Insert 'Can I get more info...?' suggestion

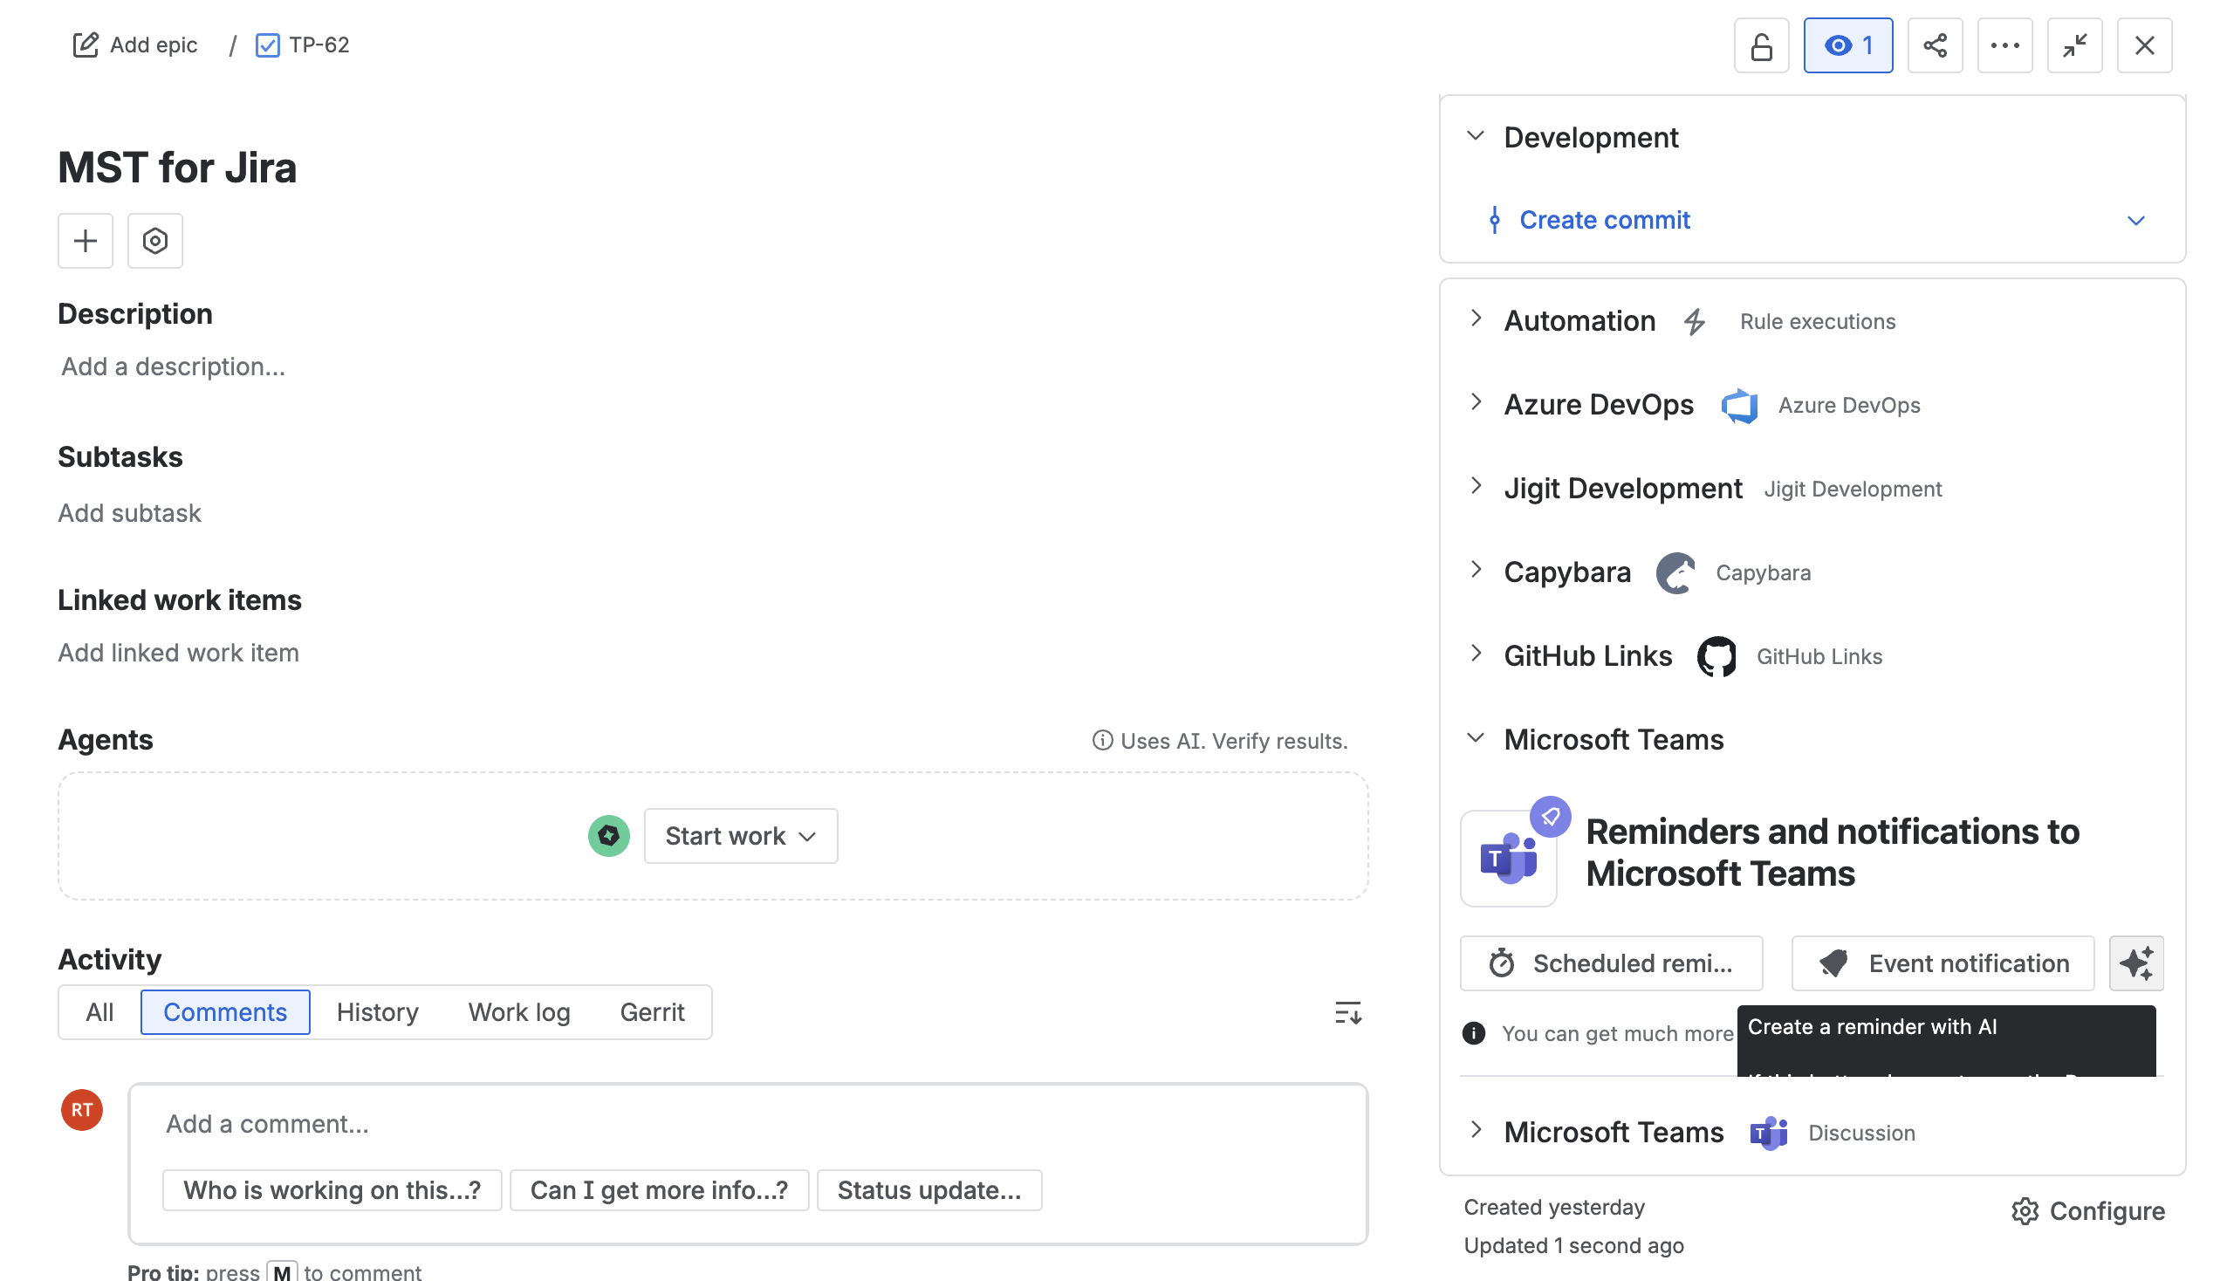coord(659,1190)
